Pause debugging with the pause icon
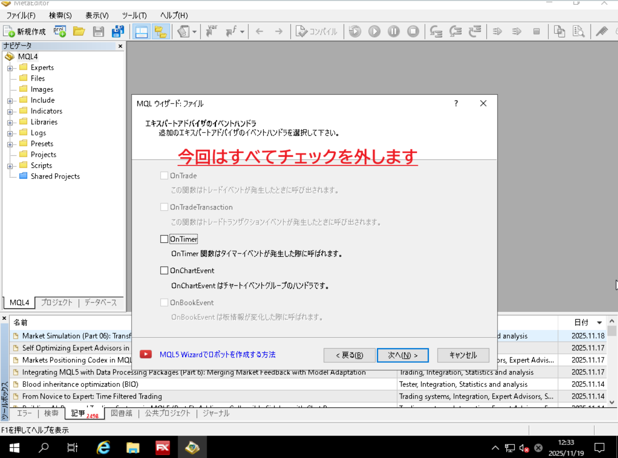Image resolution: width=618 pixels, height=458 pixels. click(x=393, y=31)
